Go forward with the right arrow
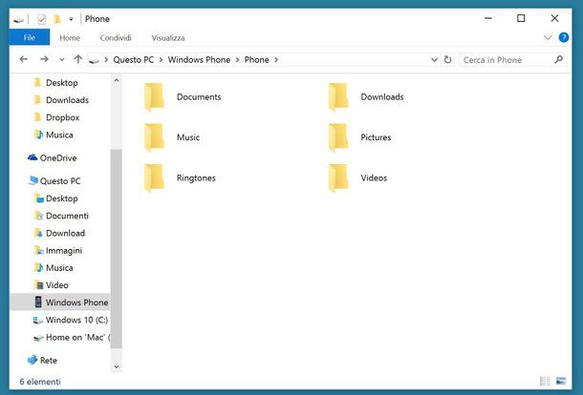This screenshot has width=583, height=395. [44, 59]
